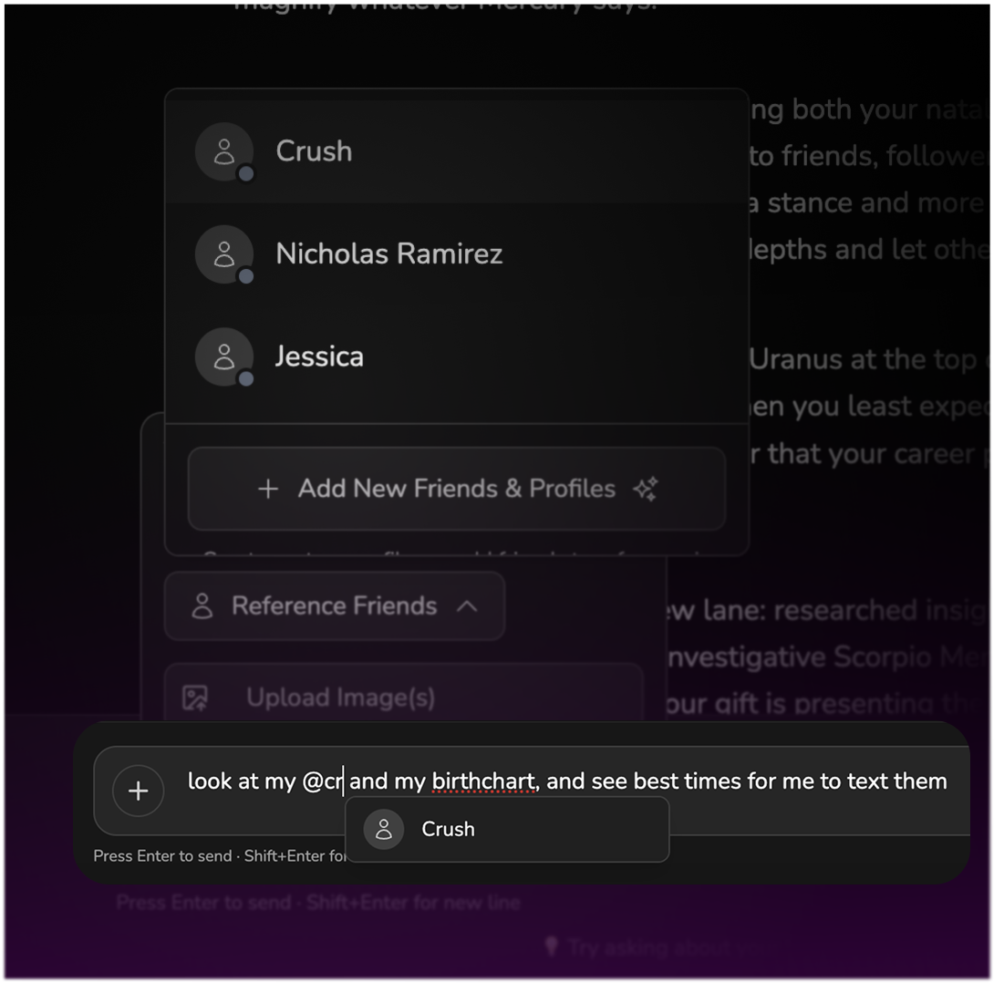994x983 pixels.
Task: Click Jessica's profile avatar icon
Action: tap(223, 357)
